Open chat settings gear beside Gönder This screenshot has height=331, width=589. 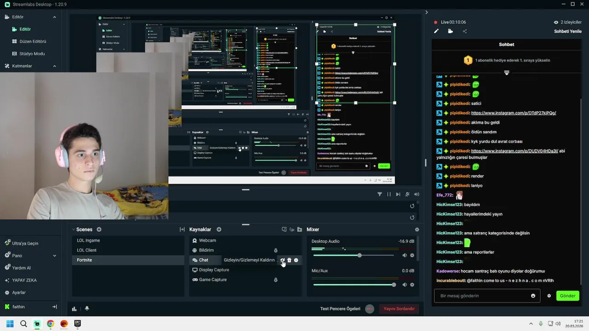(549, 296)
